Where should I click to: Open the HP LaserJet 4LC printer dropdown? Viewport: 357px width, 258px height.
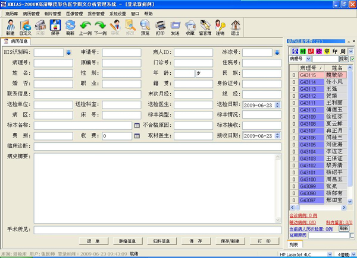point(330,254)
